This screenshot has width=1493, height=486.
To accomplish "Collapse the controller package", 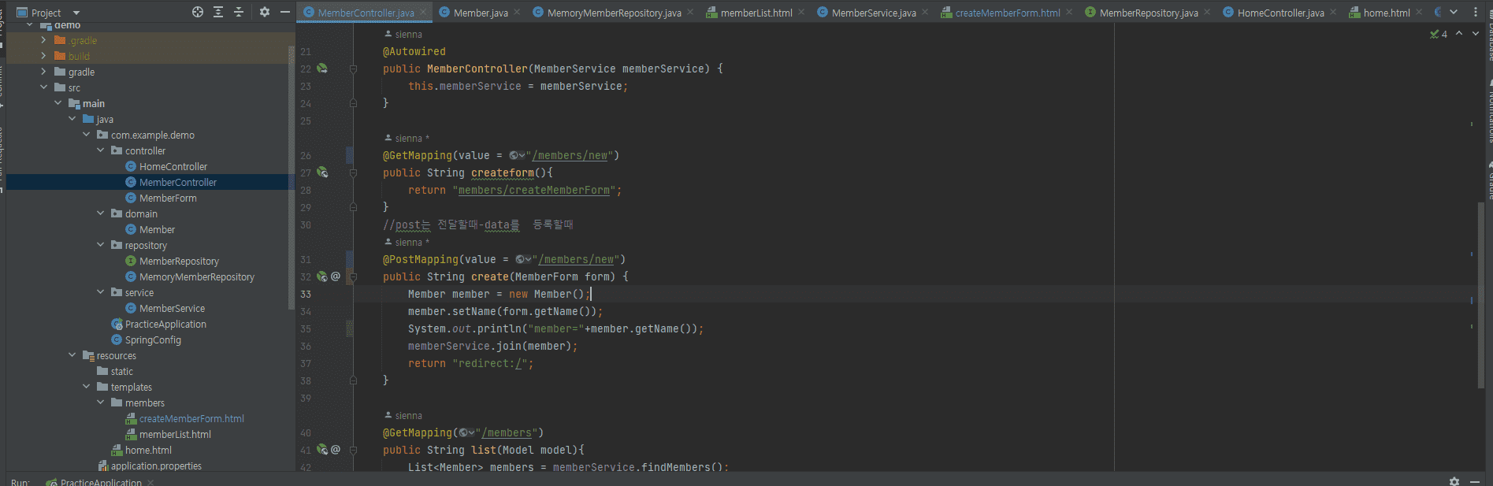I will [x=100, y=150].
